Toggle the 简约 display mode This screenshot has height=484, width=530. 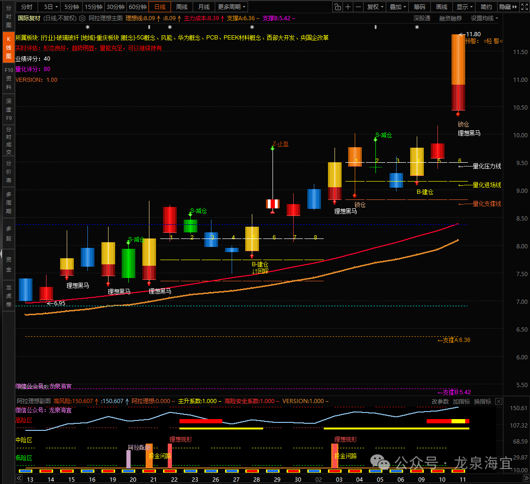pyautogui.click(x=487, y=7)
